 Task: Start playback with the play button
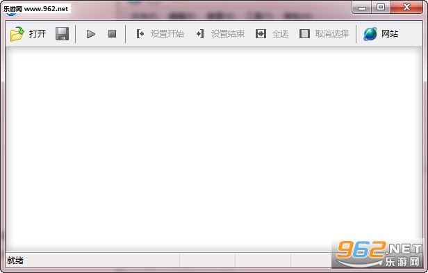point(91,34)
